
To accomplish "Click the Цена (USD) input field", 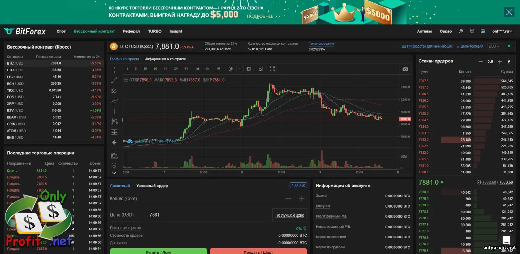I will (x=189, y=215).
